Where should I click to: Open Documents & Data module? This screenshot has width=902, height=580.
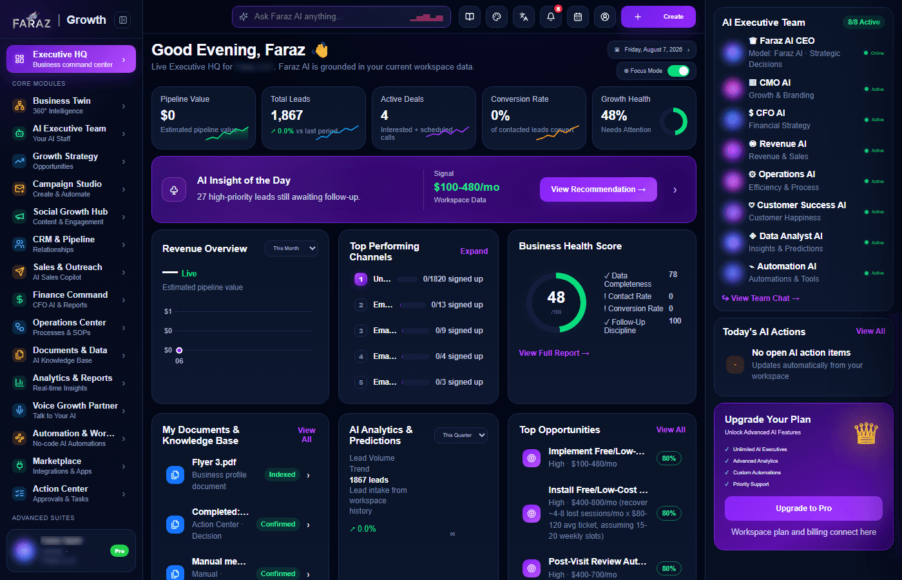pyautogui.click(x=71, y=355)
